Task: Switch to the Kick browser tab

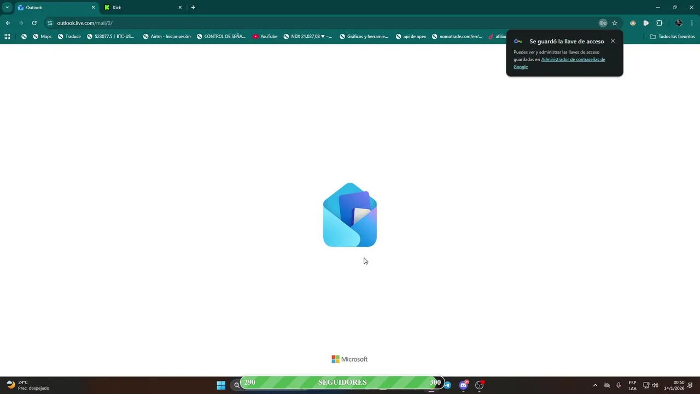Action: (x=143, y=8)
